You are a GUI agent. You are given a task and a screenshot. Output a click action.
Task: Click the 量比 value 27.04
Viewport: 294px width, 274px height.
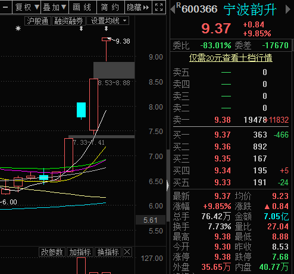tap(278, 226)
